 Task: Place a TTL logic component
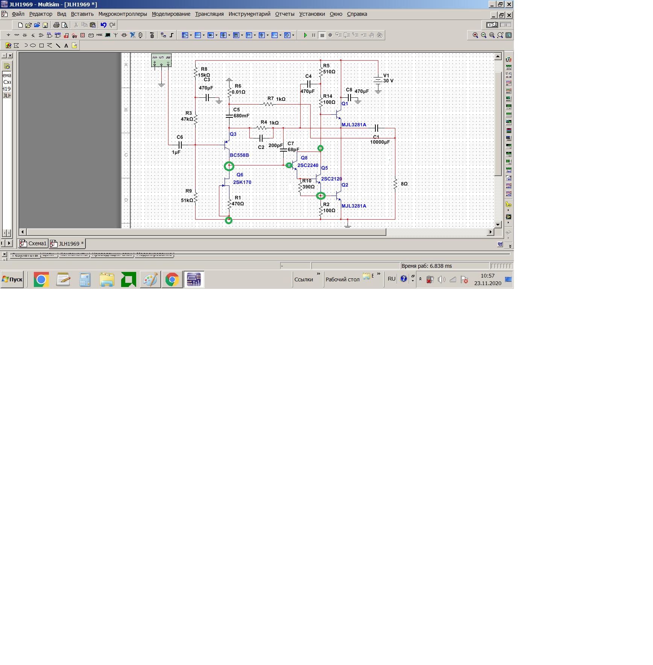click(x=50, y=35)
